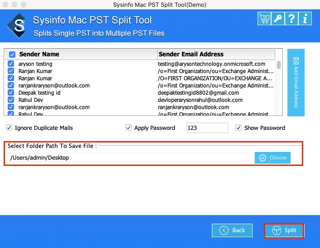Click the folder path text field
Screen dimensions: 320x248
[x=128, y=158]
